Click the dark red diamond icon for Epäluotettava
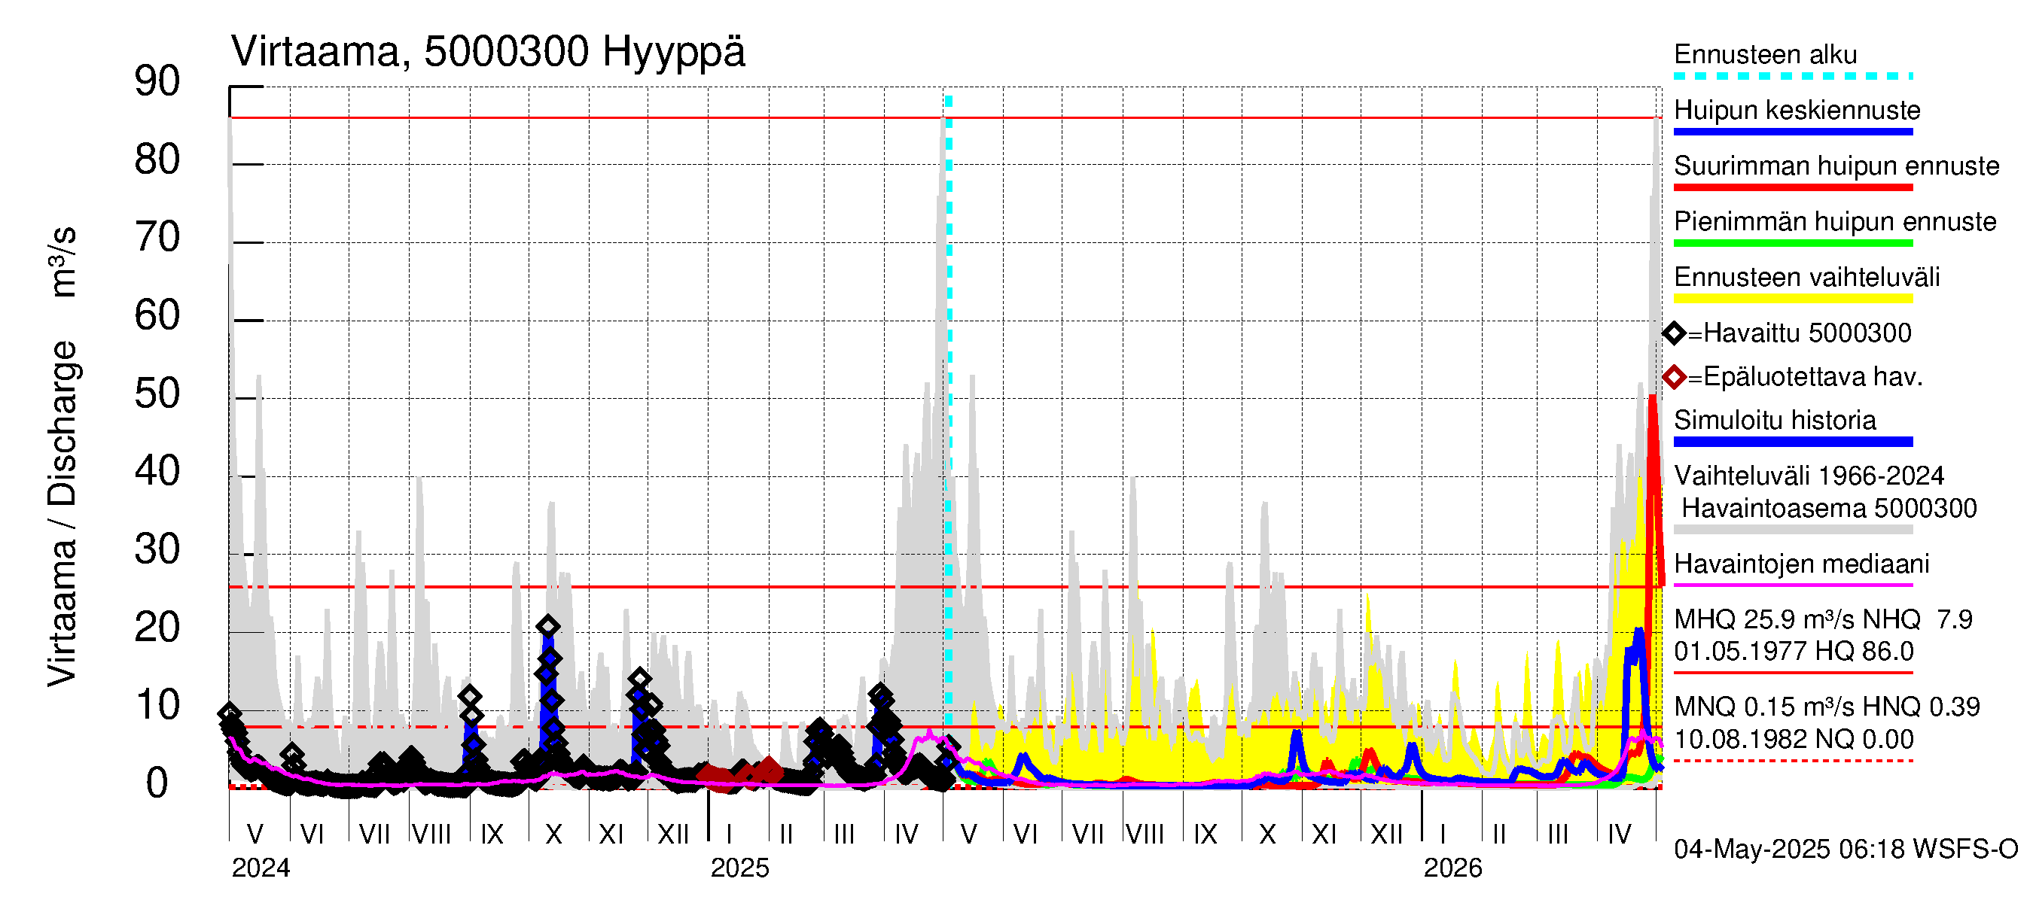 pyautogui.click(x=1674, y=377)
